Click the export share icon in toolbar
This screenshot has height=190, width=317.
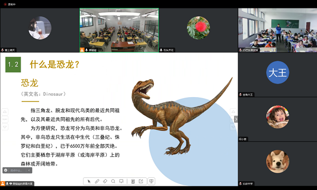(141, 182)
